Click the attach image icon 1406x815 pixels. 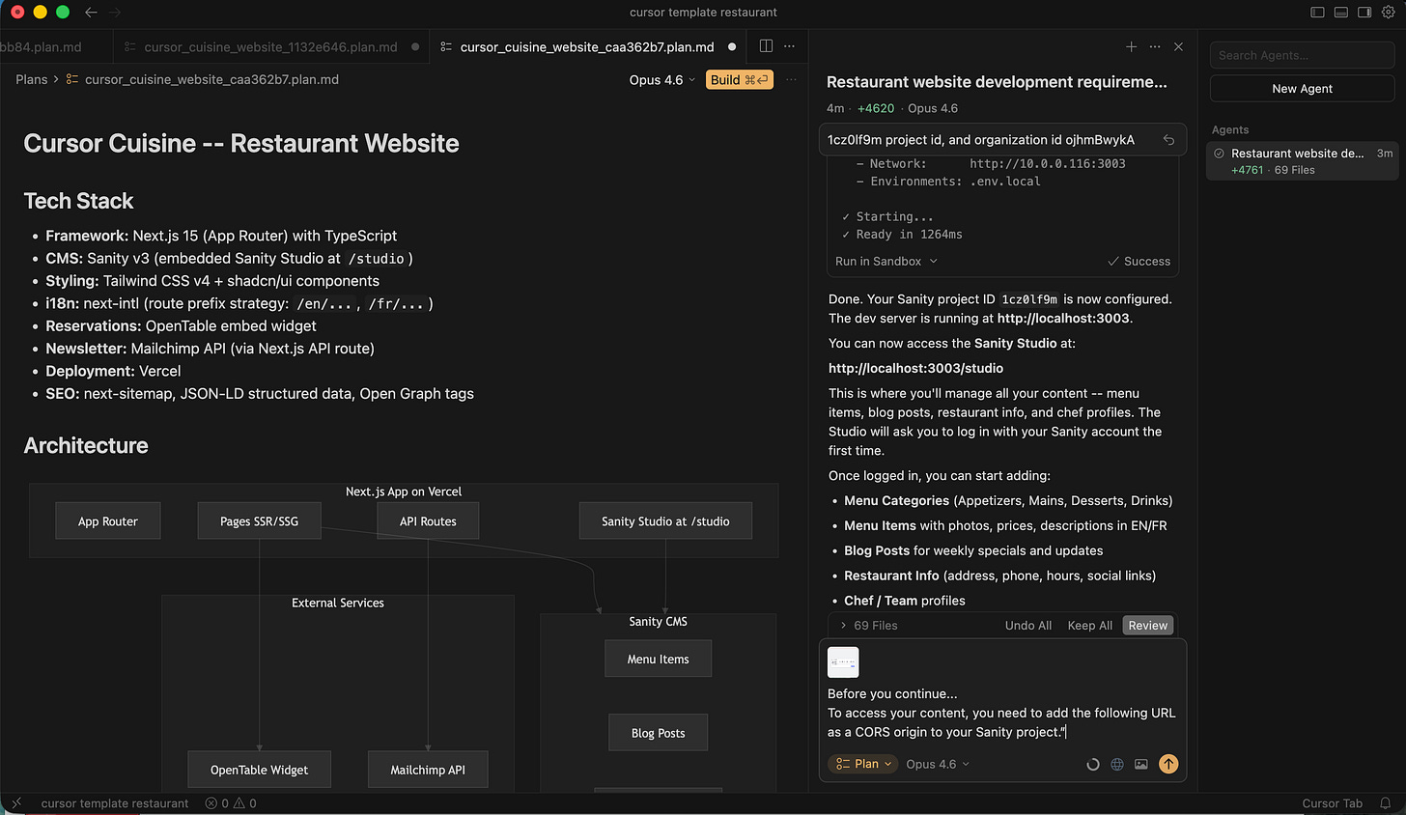pos(1141,764)
